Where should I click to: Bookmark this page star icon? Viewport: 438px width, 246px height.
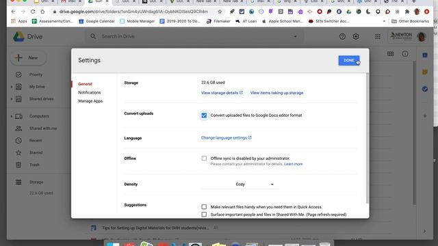coord(220,12)
